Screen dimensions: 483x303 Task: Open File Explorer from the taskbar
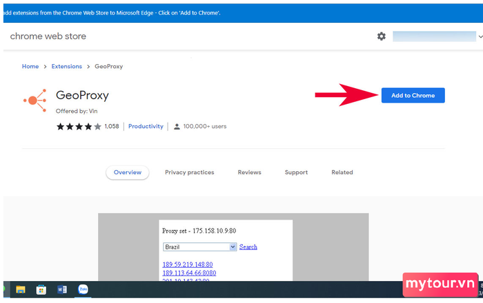tap(21, 289)
